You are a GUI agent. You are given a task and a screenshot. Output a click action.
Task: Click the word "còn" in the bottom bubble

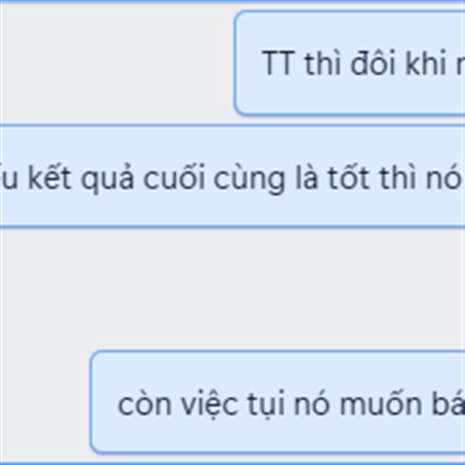click(144, 405)
